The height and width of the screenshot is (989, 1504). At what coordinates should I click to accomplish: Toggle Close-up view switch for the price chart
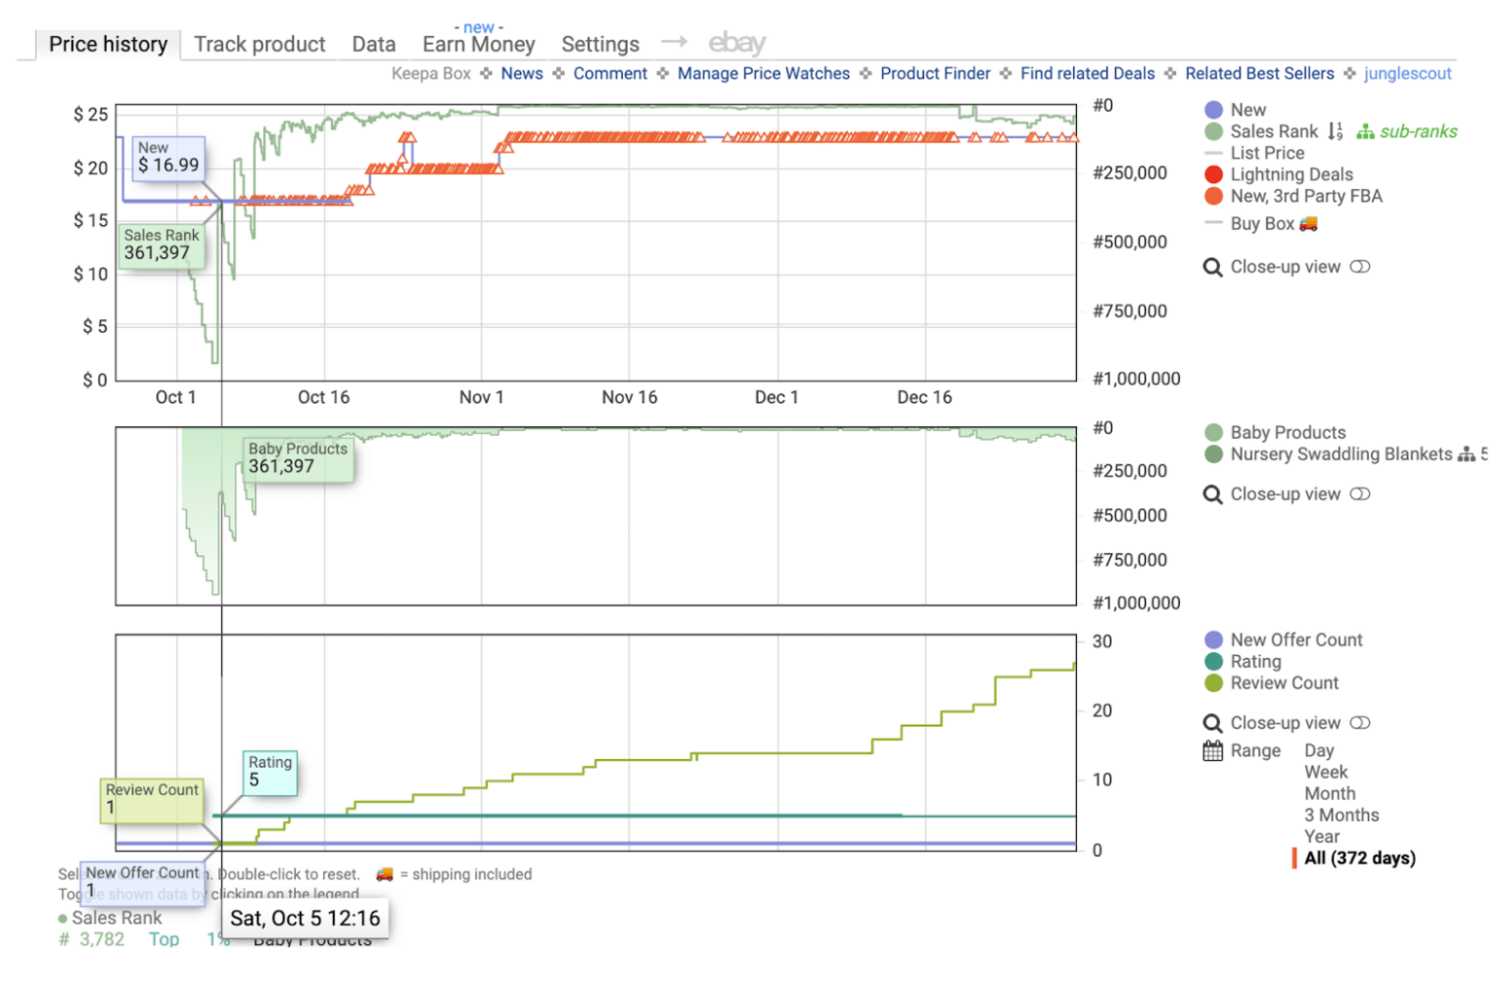click(x=1360, y=267)
